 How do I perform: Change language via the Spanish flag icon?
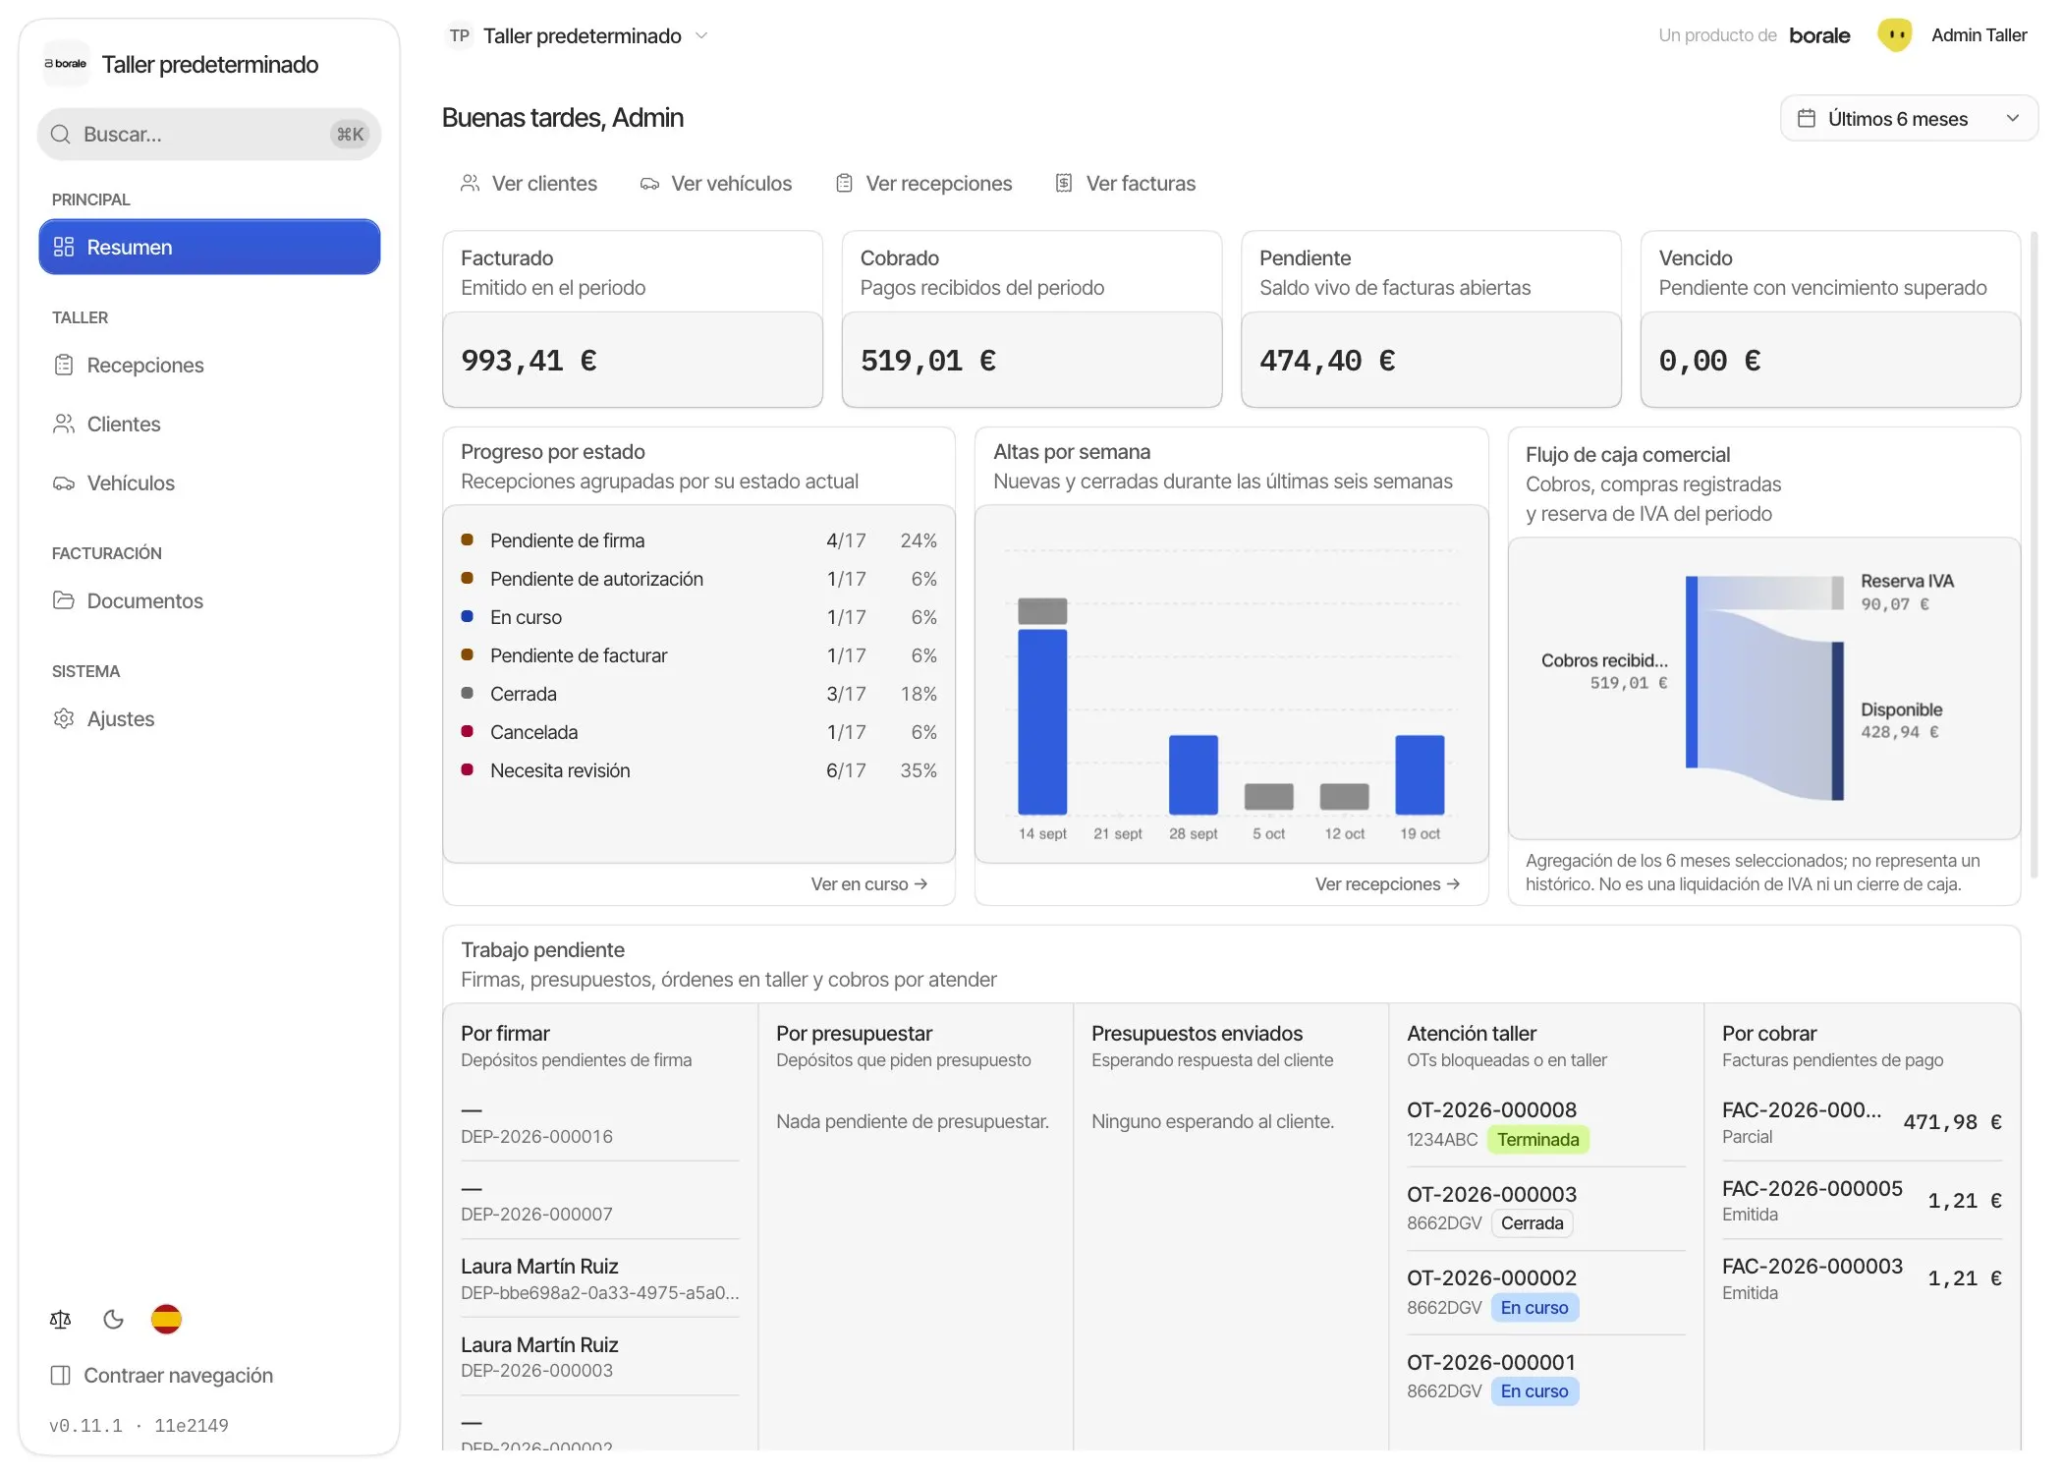(x=166, y=1319)
